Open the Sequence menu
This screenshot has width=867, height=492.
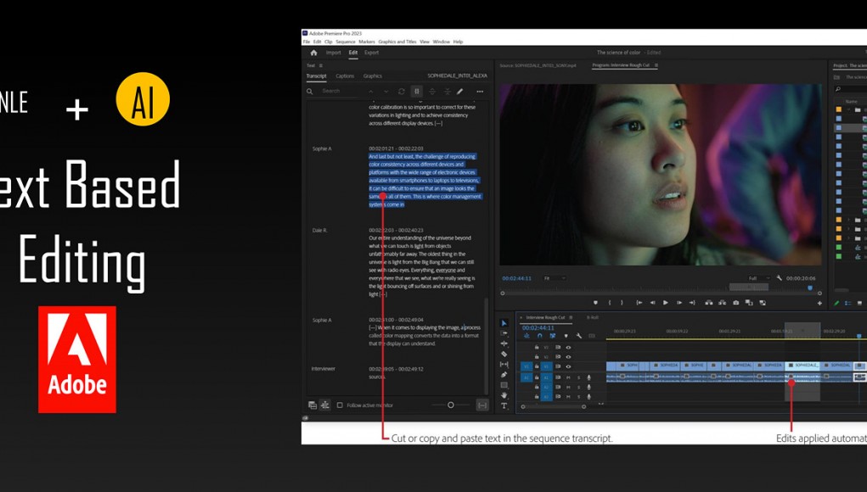(x=346, y=42)
